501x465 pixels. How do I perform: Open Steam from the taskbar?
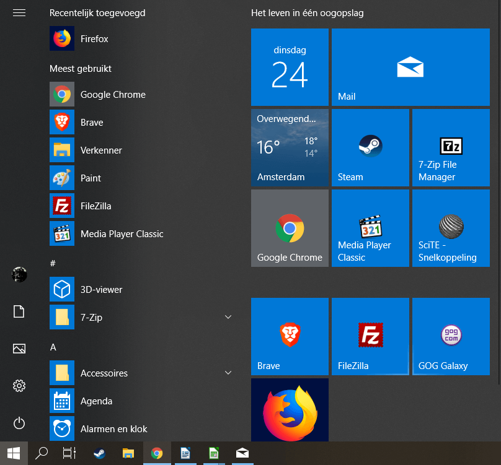99,453
